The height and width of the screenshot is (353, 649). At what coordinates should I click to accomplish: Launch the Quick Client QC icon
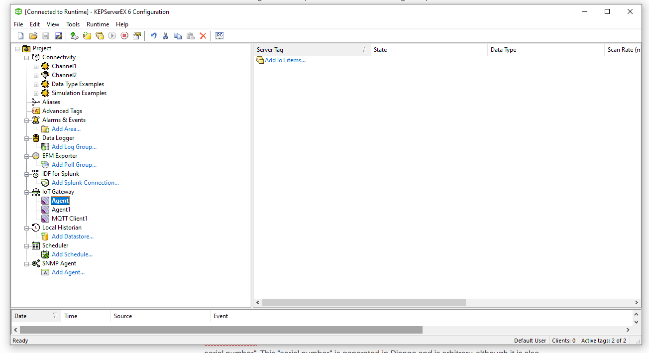pos(219,36)
